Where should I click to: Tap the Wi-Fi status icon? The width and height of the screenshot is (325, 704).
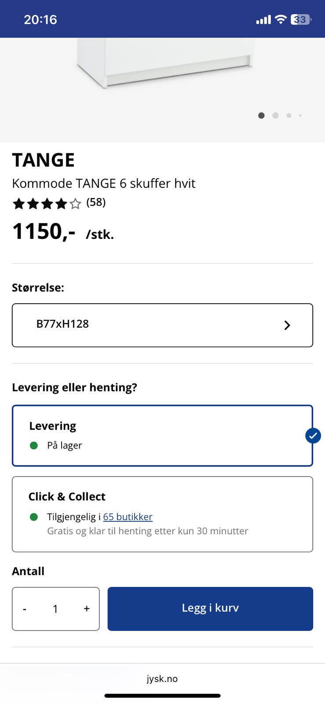[x=281, y=19]
